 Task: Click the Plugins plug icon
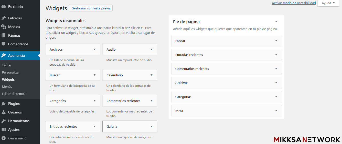(4, 104)
